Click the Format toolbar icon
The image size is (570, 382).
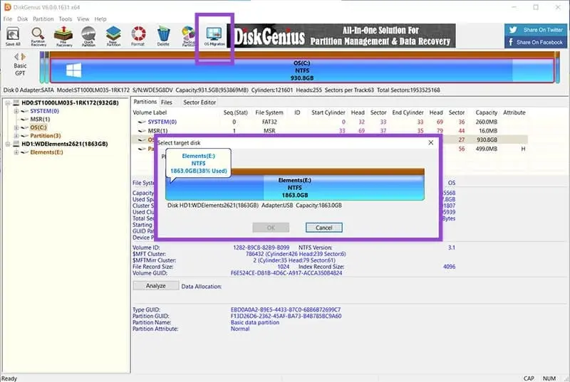coord(138,36)
